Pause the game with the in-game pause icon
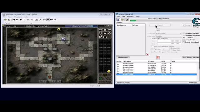The height and width of the screenshot is (112, 200). click(x=5, y=26)
